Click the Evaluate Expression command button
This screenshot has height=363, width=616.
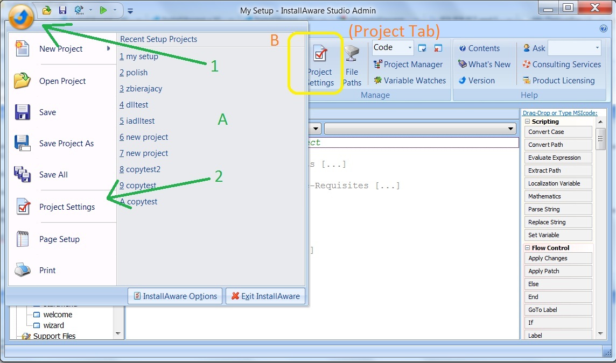point(558,158)
